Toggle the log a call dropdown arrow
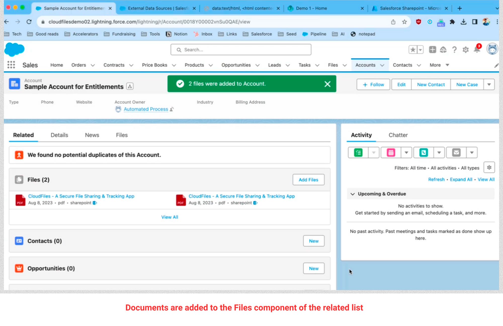The width and height of the screenshot is (503, 326). coord(439,152)
